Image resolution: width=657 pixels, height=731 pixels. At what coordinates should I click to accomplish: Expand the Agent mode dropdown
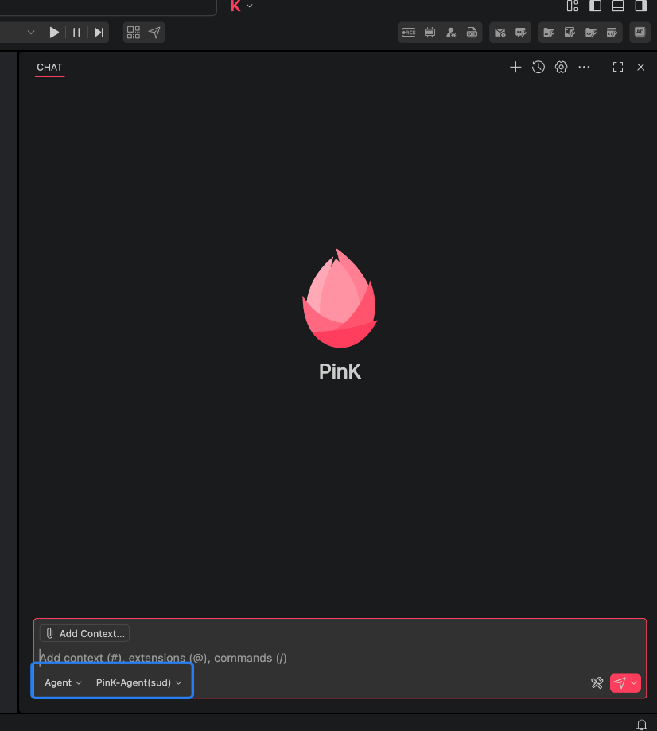click(63, 682)
